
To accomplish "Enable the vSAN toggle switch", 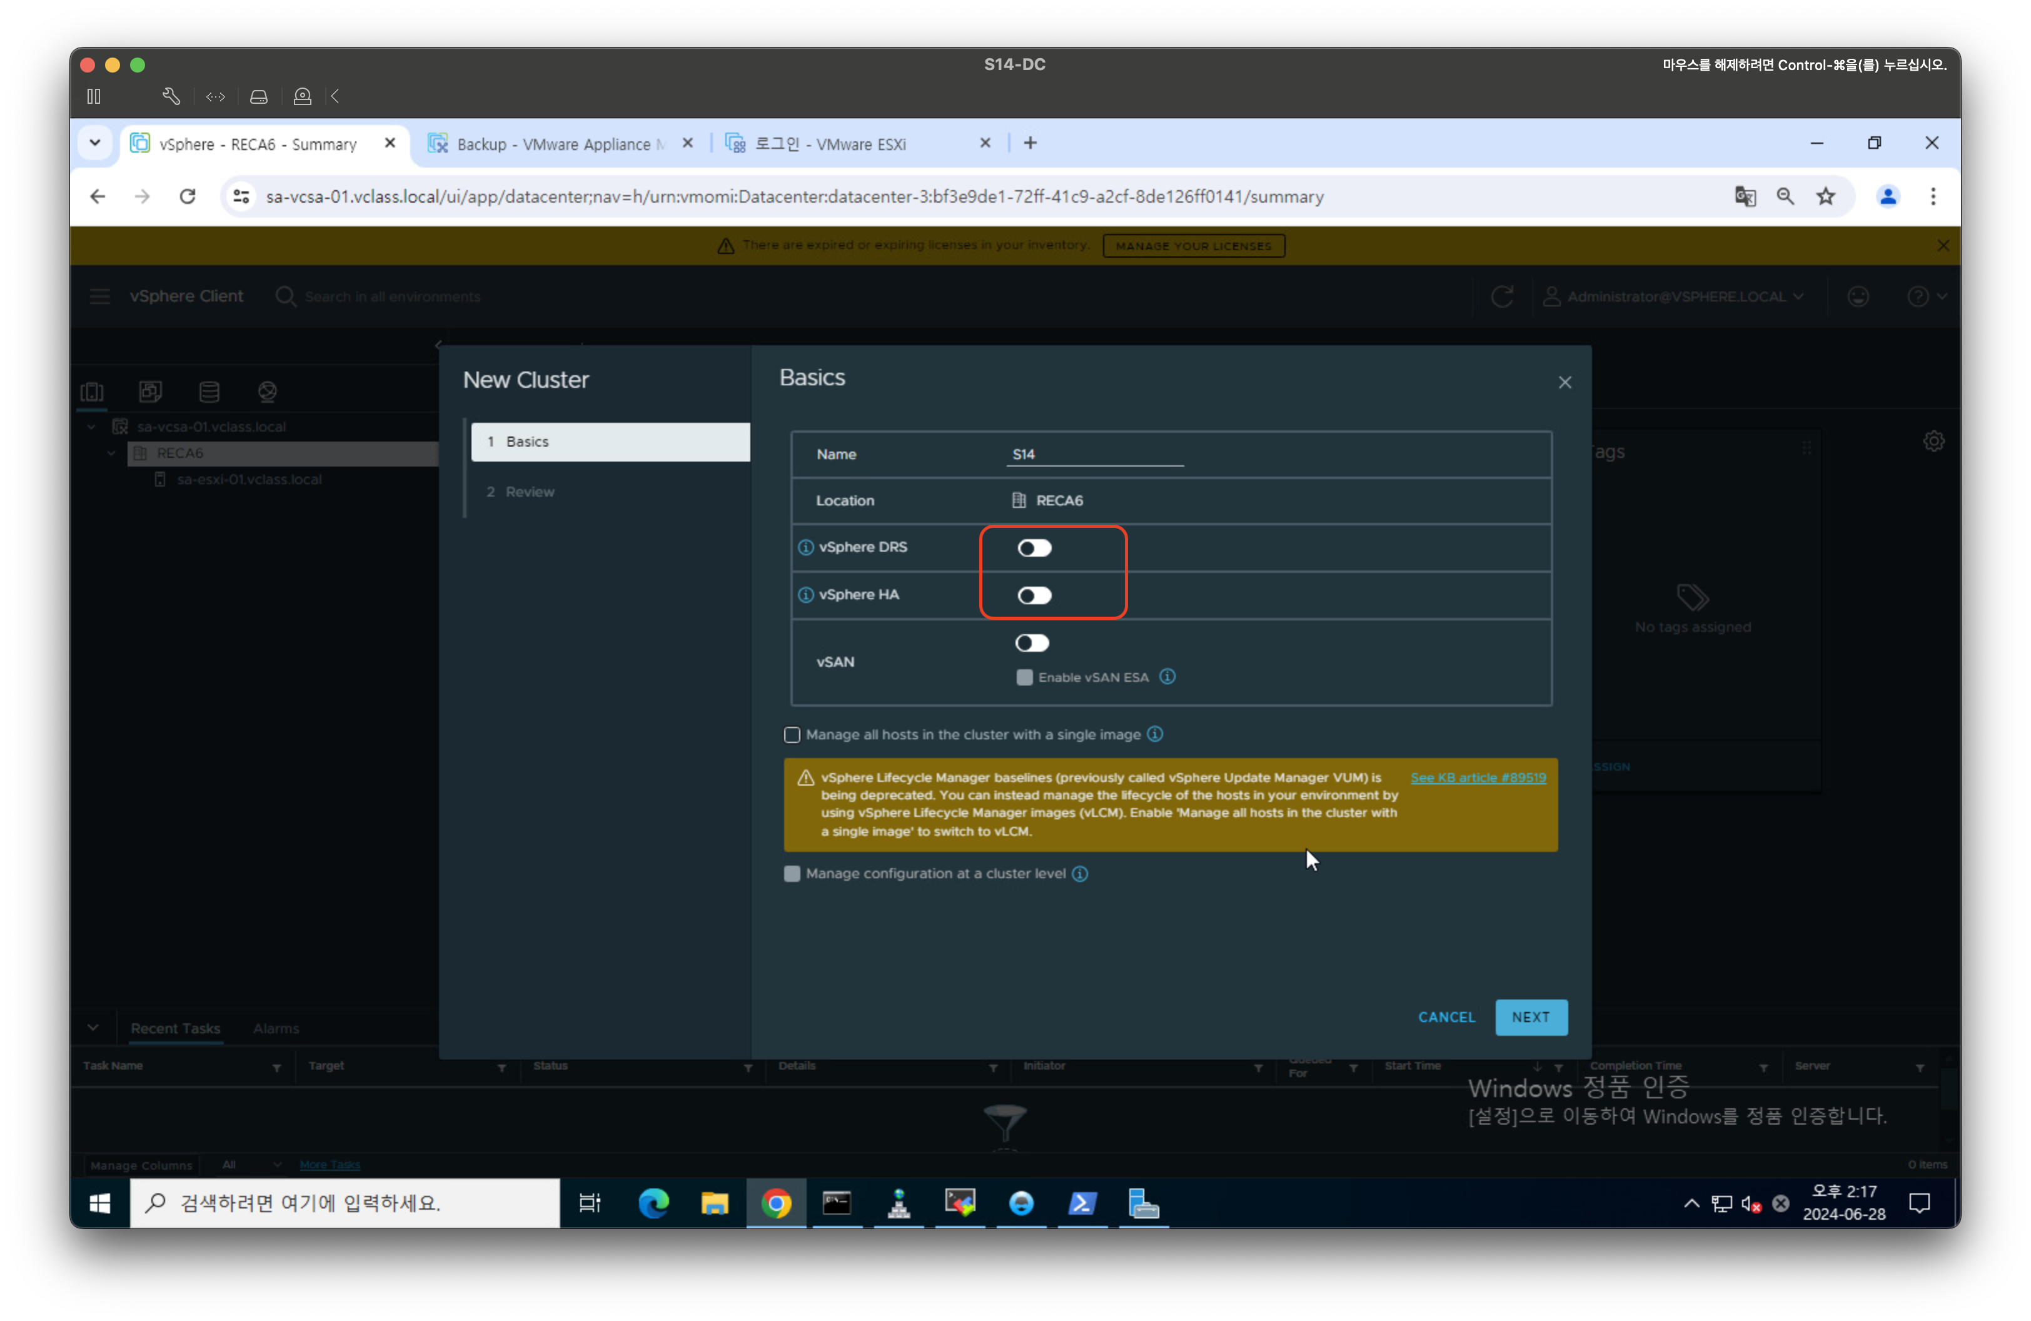I will click(x=1031, y=642).
